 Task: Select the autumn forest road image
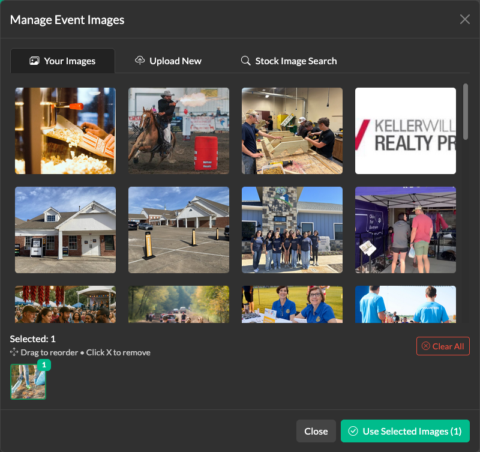pos(179,304)
